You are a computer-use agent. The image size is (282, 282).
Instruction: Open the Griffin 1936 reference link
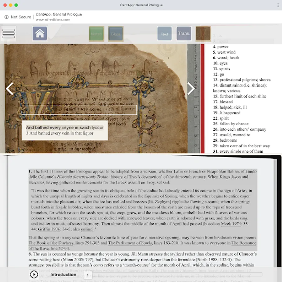coord(49,229)
